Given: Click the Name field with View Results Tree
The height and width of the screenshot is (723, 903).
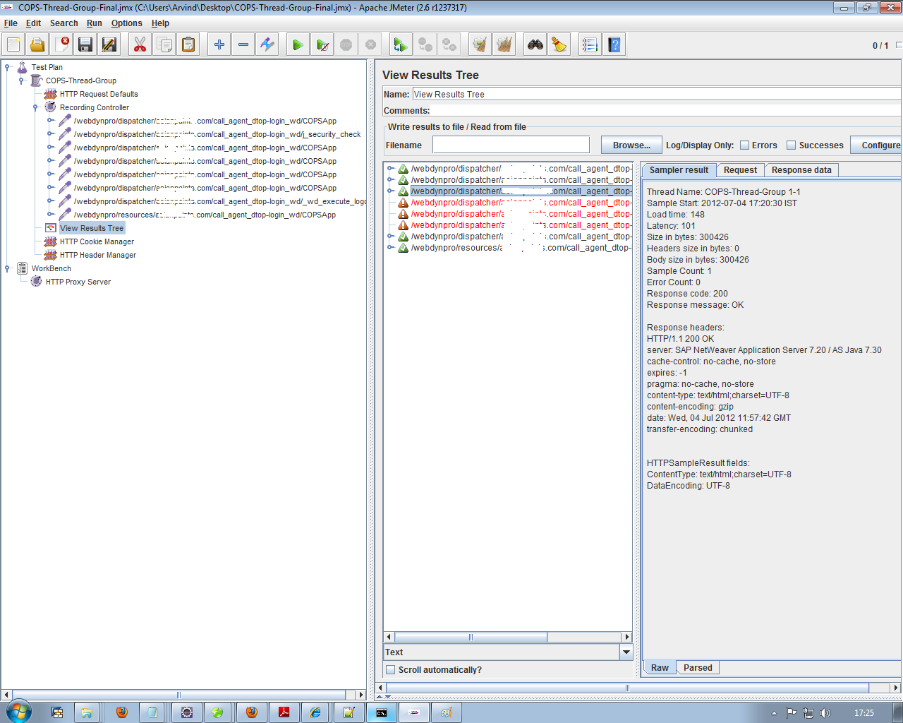Looking at the screenshot, I should (657, 95).
